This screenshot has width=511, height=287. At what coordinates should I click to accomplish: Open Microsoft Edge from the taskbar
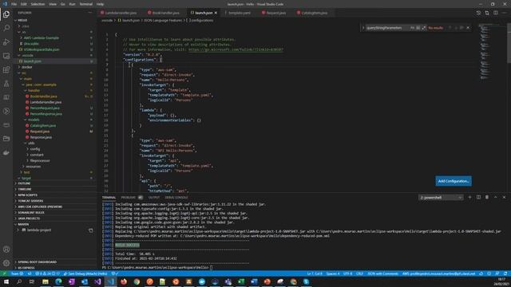[58, 281]
